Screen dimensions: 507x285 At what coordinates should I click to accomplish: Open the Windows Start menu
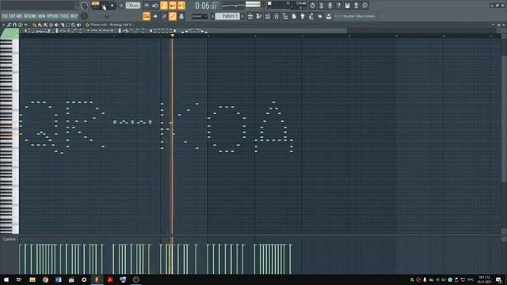6,279
